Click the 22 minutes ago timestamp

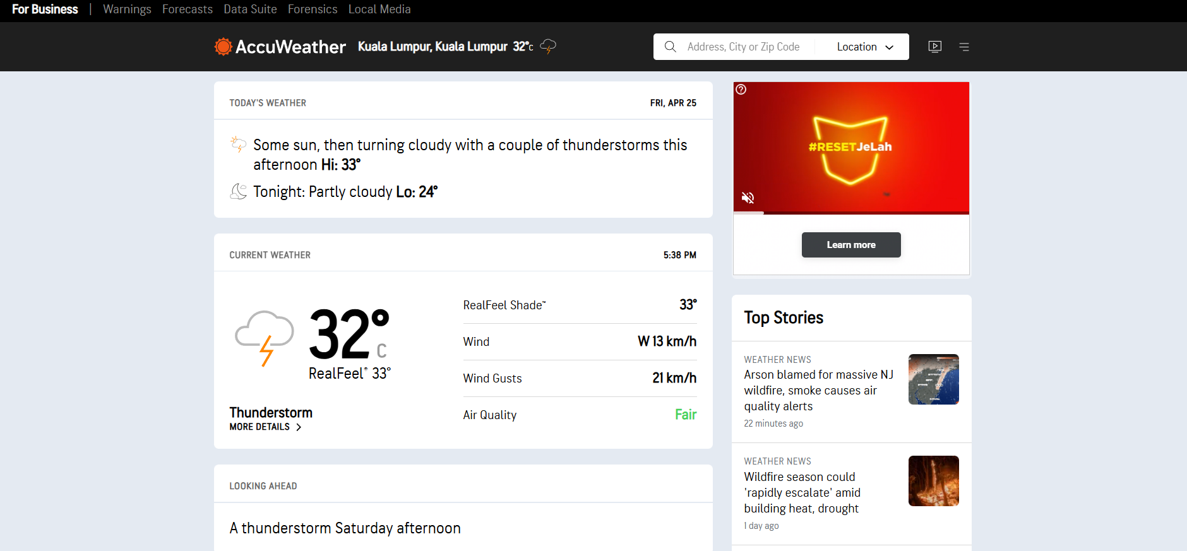773,424
